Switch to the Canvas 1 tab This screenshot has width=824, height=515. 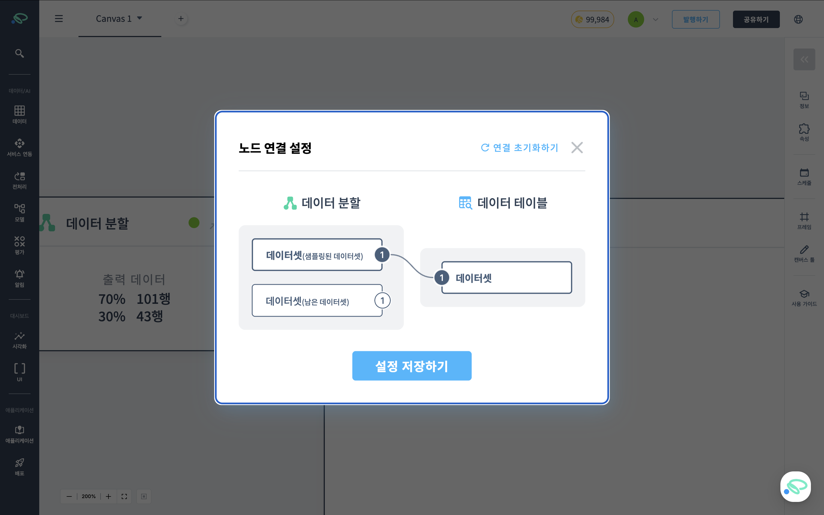pyautogui.click(x=114, y=19)
